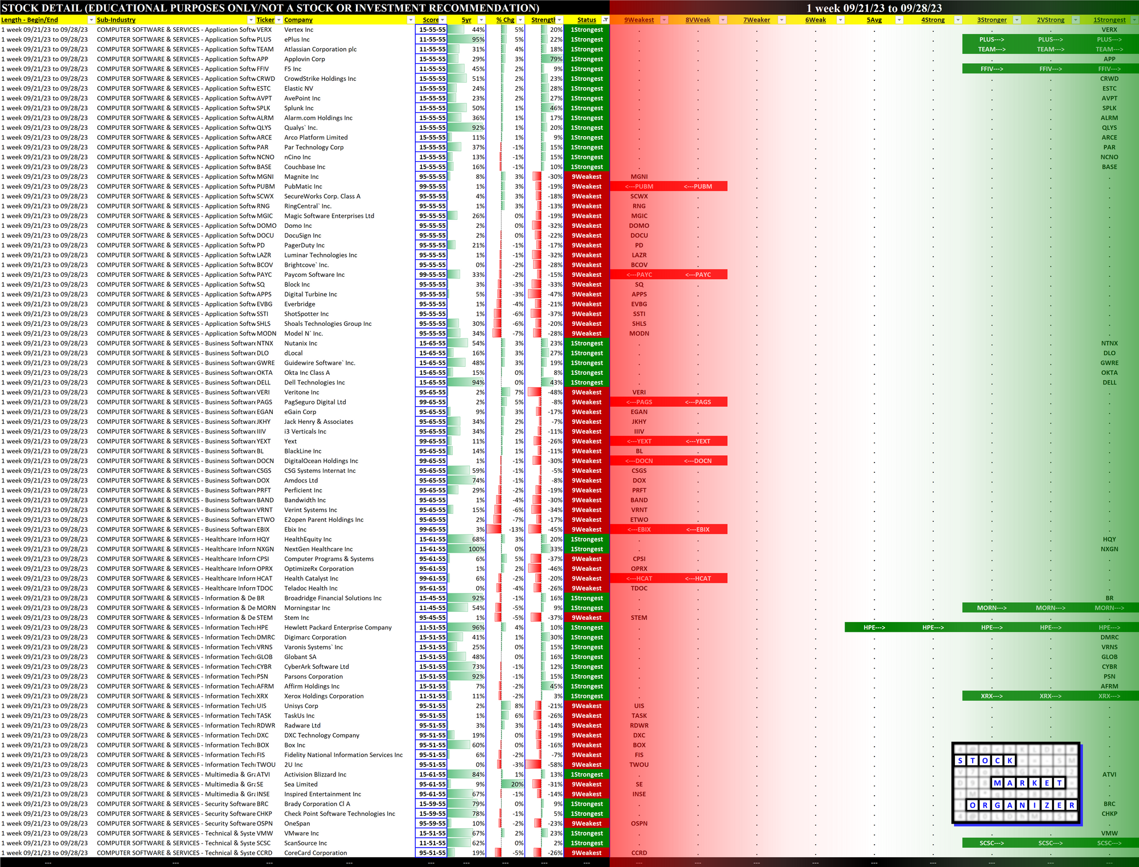Image resolution: width=1139 pixels, height=867 pixels.
Task: Click the Sub-Industry header text
Action: click(116, 20)
